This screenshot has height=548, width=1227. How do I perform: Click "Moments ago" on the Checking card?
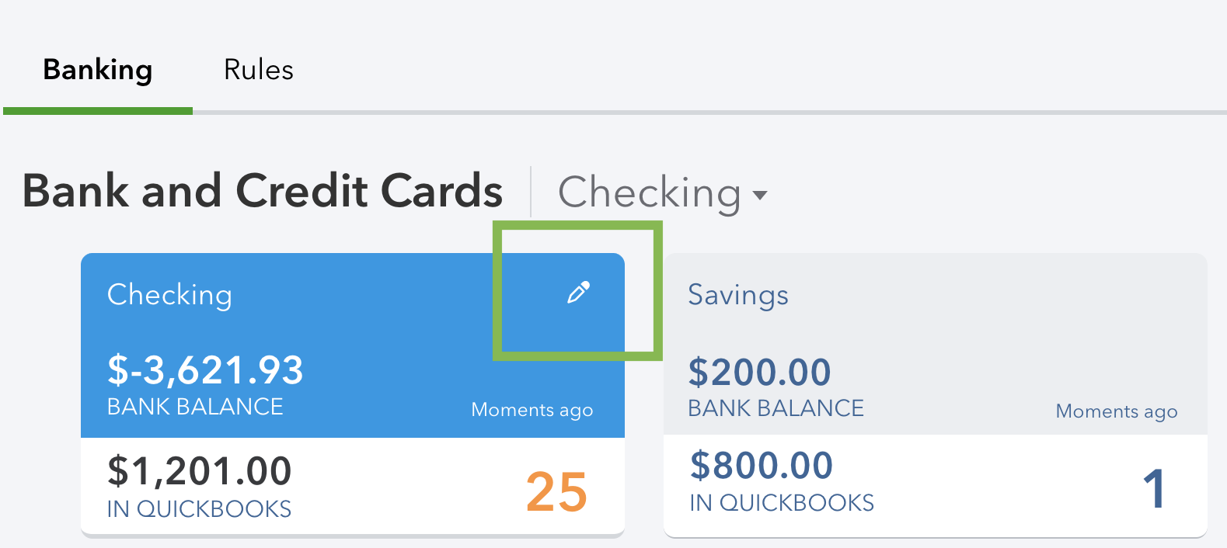(x=532, y=410)
